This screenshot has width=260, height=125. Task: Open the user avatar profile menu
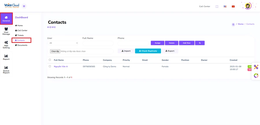(248, 6)
